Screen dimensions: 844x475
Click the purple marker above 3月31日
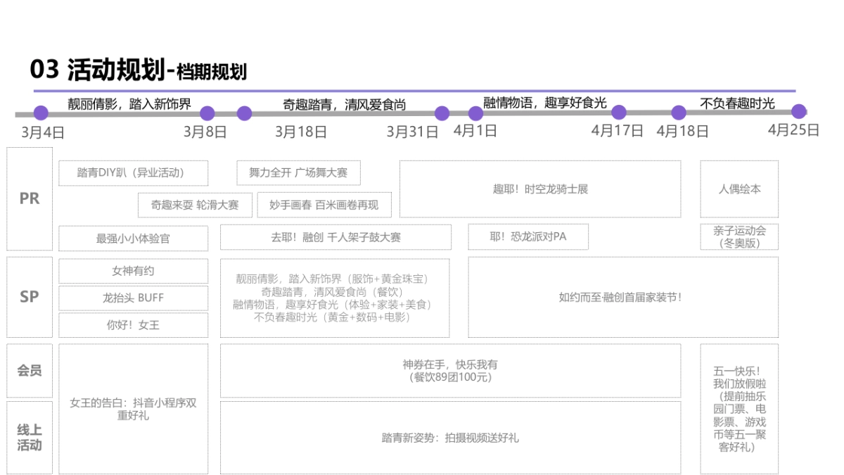[x=442, y=112]
